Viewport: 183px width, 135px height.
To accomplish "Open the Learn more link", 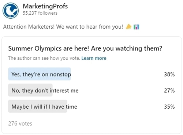I will (x=94, y=58).
